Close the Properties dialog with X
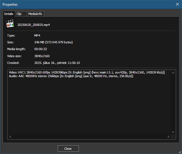Screen dimensions: 182x154 point(177,4)
